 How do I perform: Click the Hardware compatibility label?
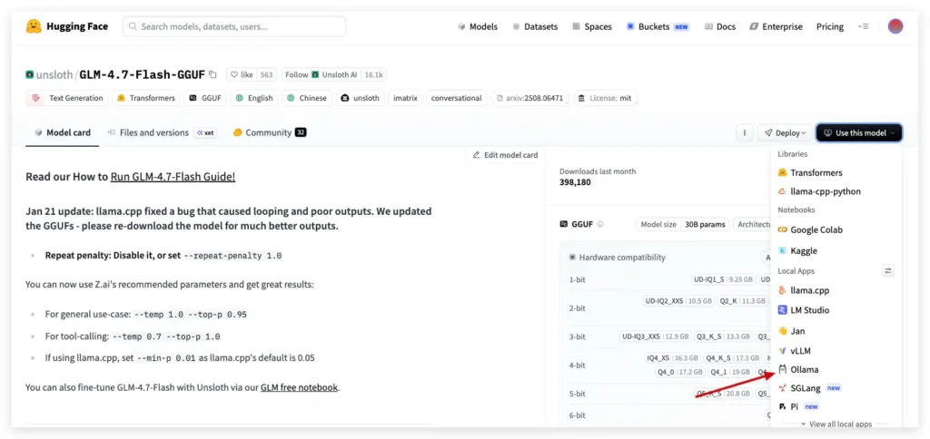tap(622, 257)
